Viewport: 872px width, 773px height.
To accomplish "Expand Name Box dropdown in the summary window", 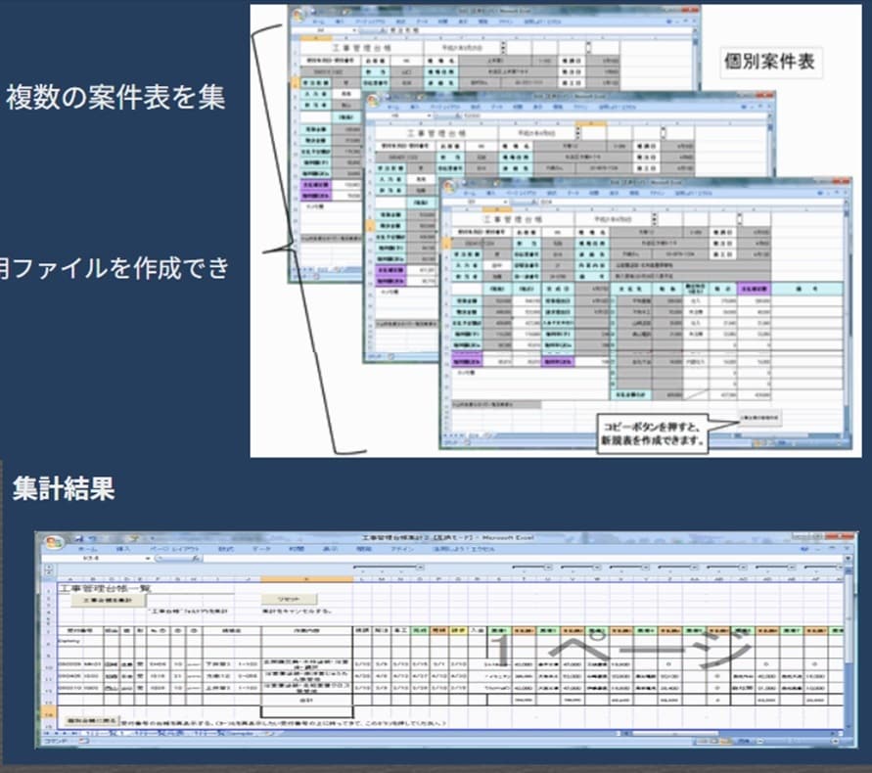I will pyautogui.click(x=149, y=559).
